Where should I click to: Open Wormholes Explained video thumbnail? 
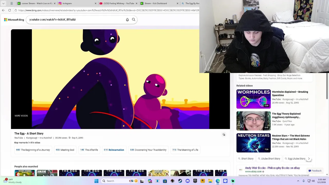253,99
